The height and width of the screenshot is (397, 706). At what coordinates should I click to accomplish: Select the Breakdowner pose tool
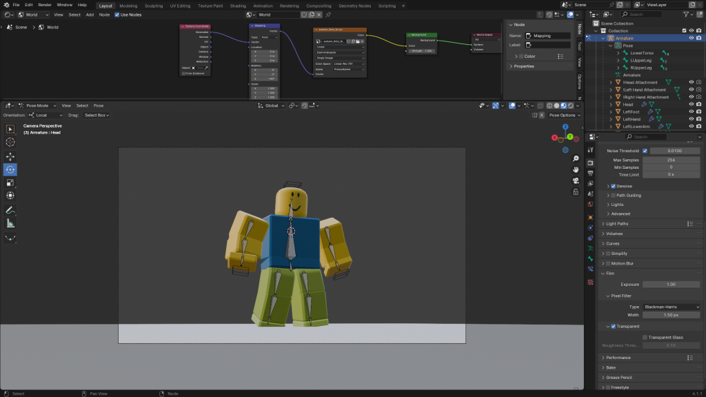[10, 238]
